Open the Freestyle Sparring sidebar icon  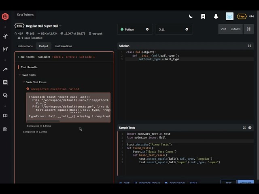5,49
